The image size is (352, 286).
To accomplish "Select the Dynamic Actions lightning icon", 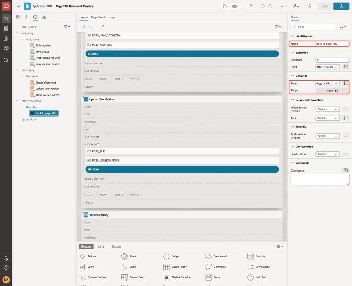I will (26, 17).
